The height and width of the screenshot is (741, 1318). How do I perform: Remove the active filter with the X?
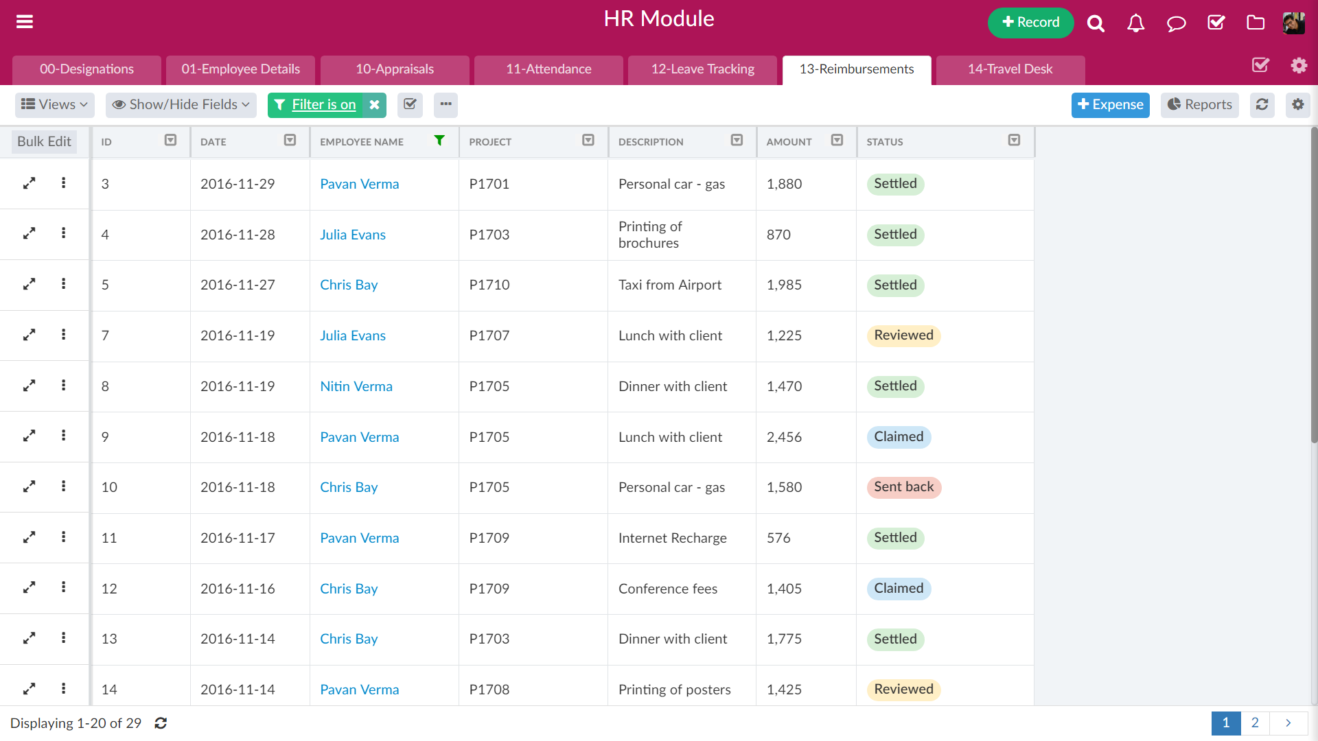tap(374, 105)
